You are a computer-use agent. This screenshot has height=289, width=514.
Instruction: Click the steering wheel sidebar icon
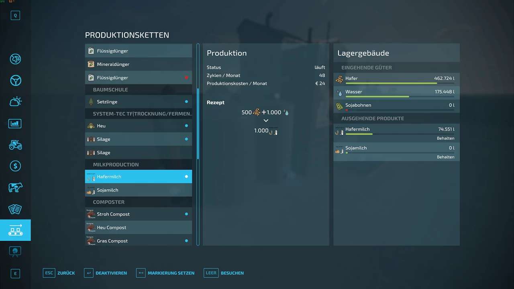15,80
